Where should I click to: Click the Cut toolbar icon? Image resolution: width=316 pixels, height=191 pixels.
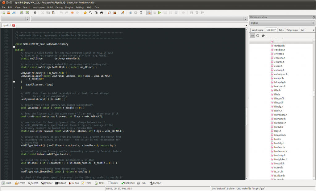(43, 12)
